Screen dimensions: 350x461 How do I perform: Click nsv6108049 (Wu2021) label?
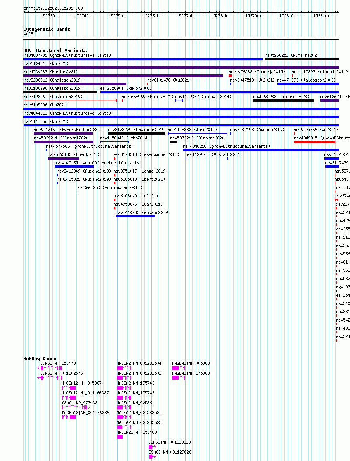pyautogui.click(x=136, y=196)
